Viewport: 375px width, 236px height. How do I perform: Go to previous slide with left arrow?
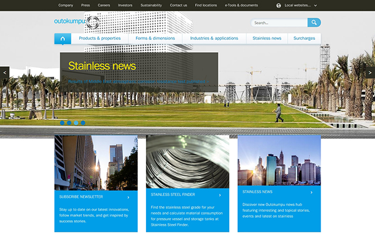[5, 72]
